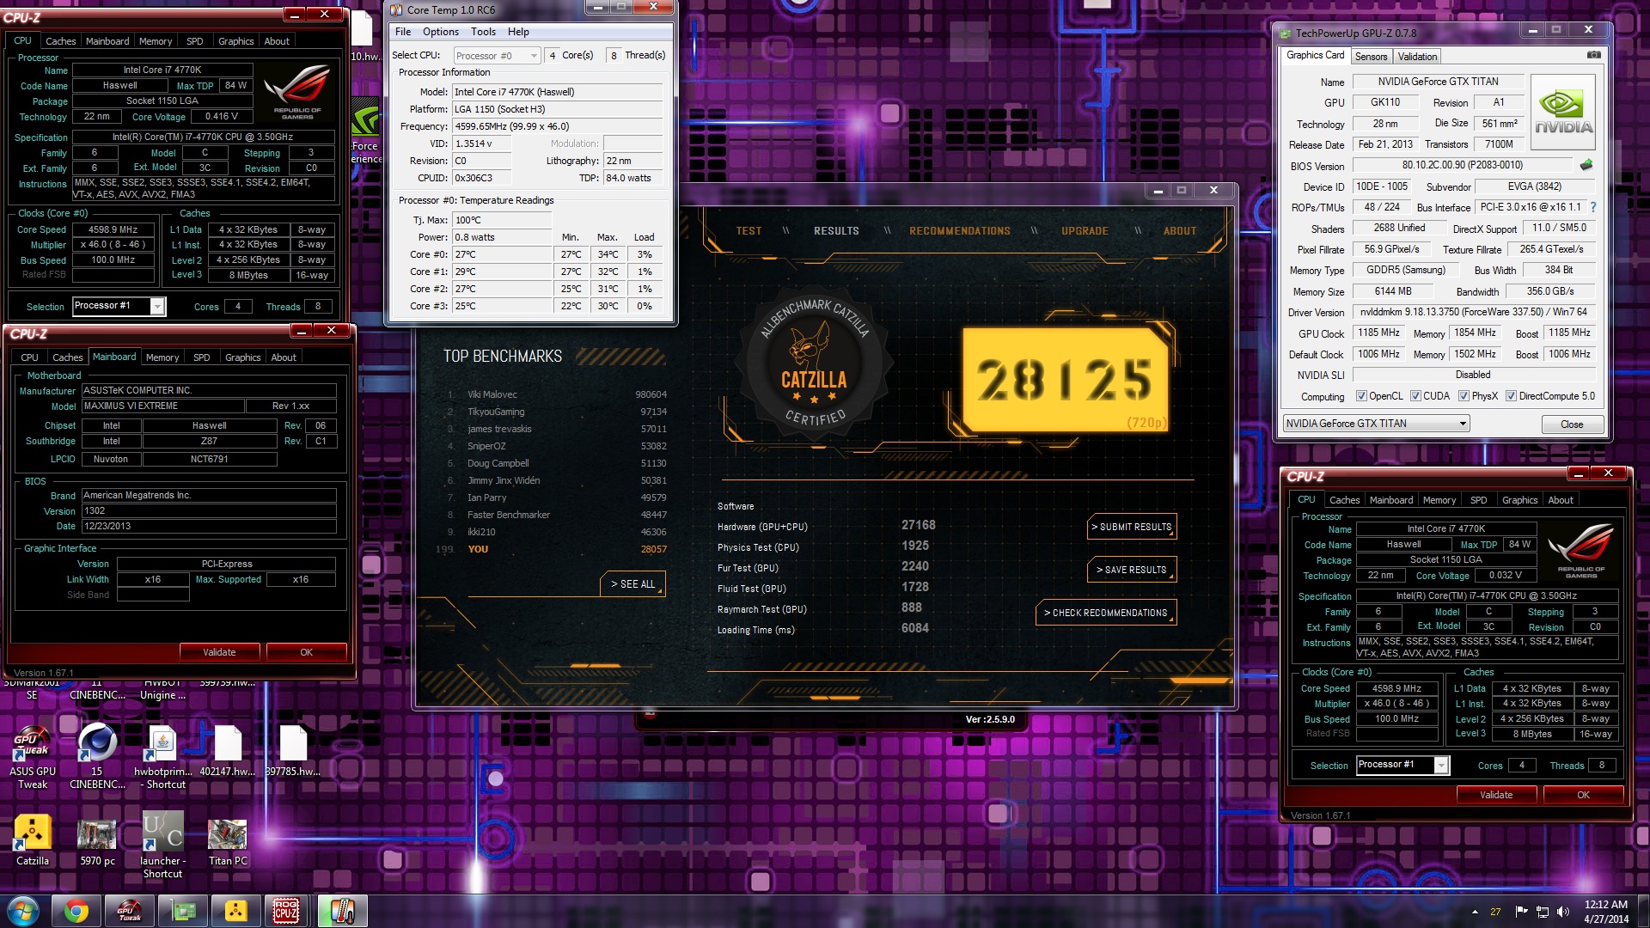Open the Windows Start menu orb
The image size is (1650, 928).
[23, 911]
